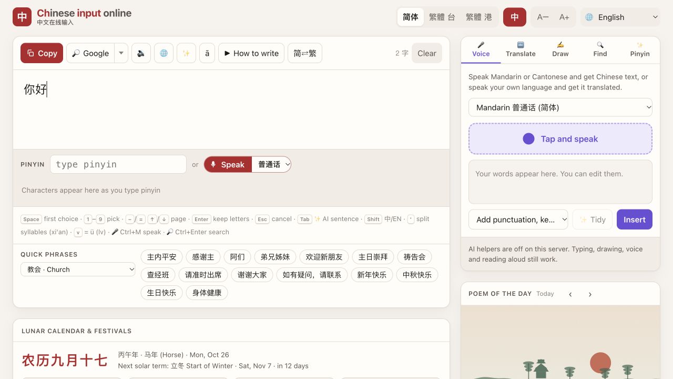Switch to the Translate tab

[521, 49]
